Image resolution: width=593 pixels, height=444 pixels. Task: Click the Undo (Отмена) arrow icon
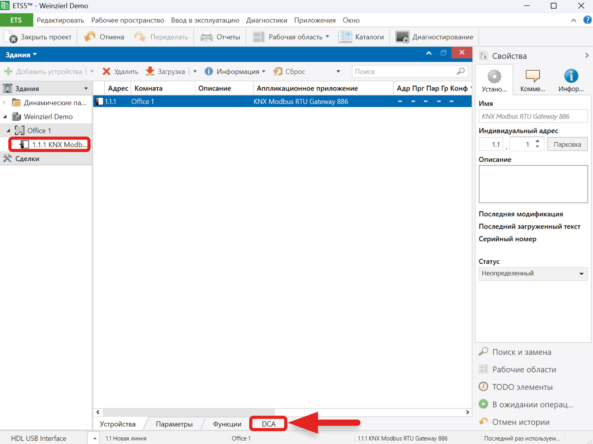click(90, 37)
